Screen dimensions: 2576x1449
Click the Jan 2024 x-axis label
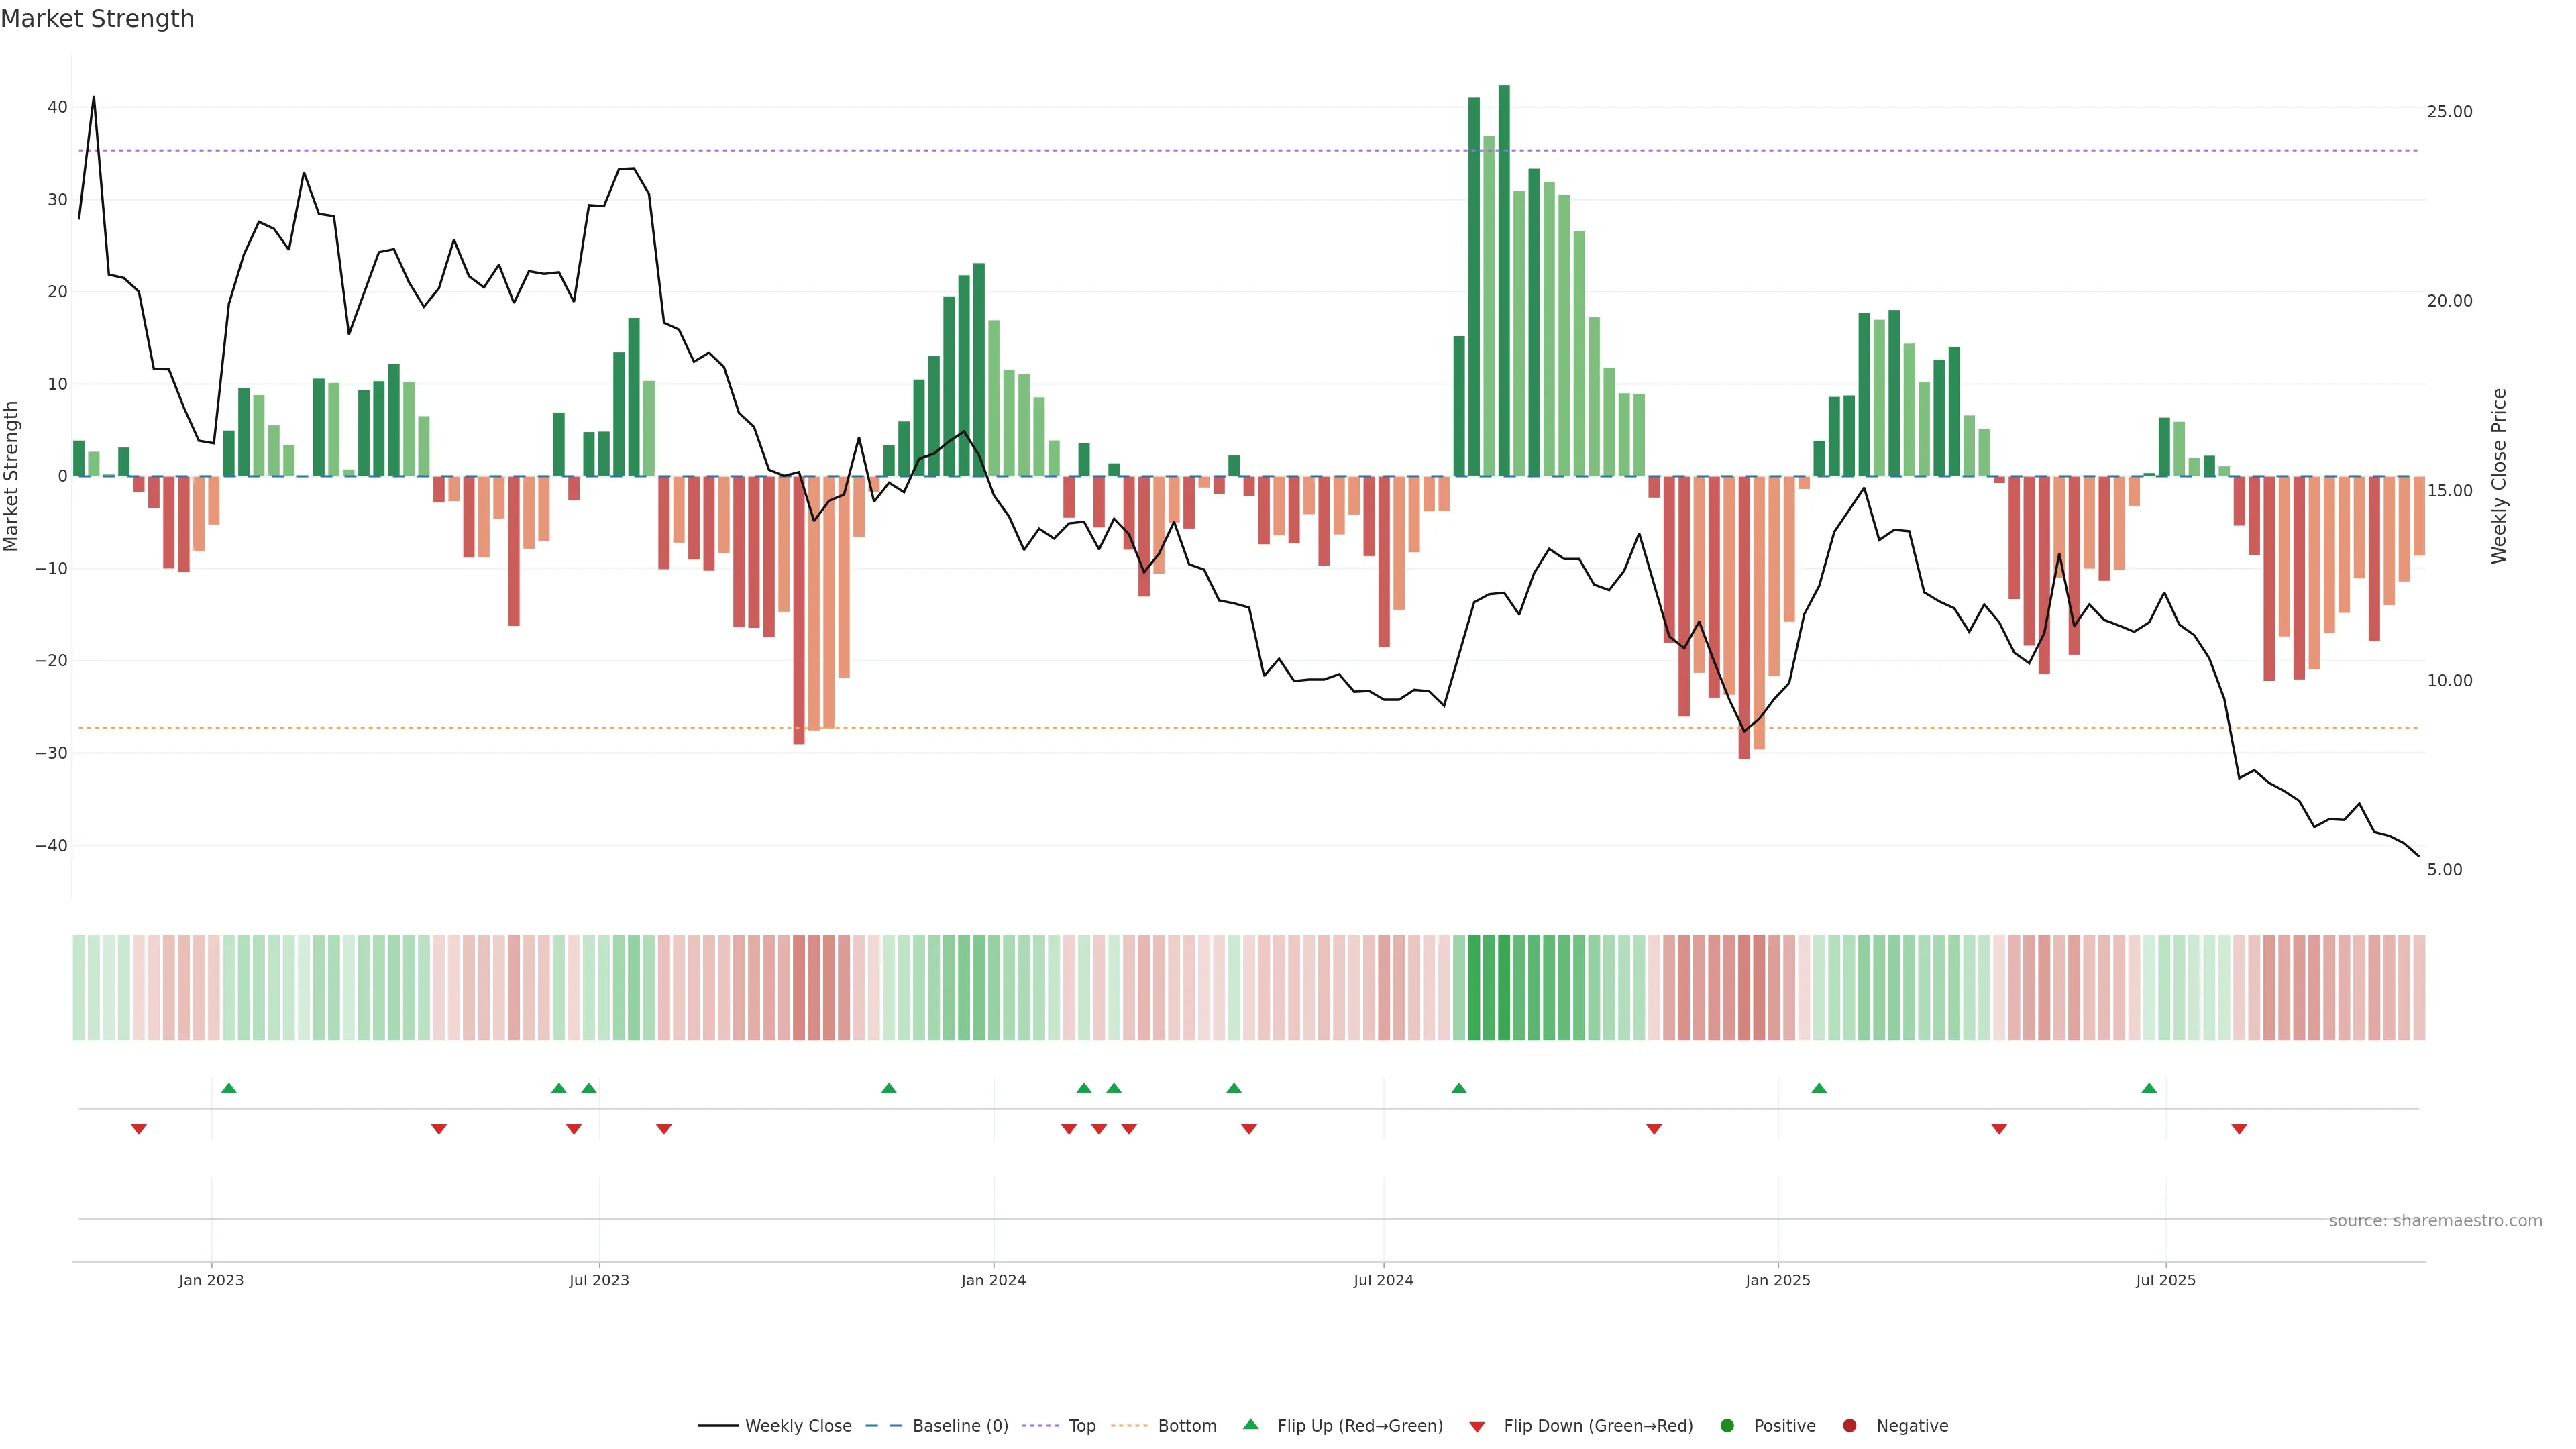(x=993, y=1280)
